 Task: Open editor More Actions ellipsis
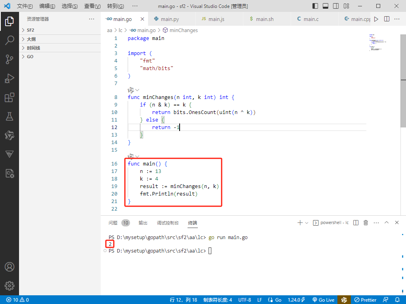pyautogui.click(x=396, y=19)
